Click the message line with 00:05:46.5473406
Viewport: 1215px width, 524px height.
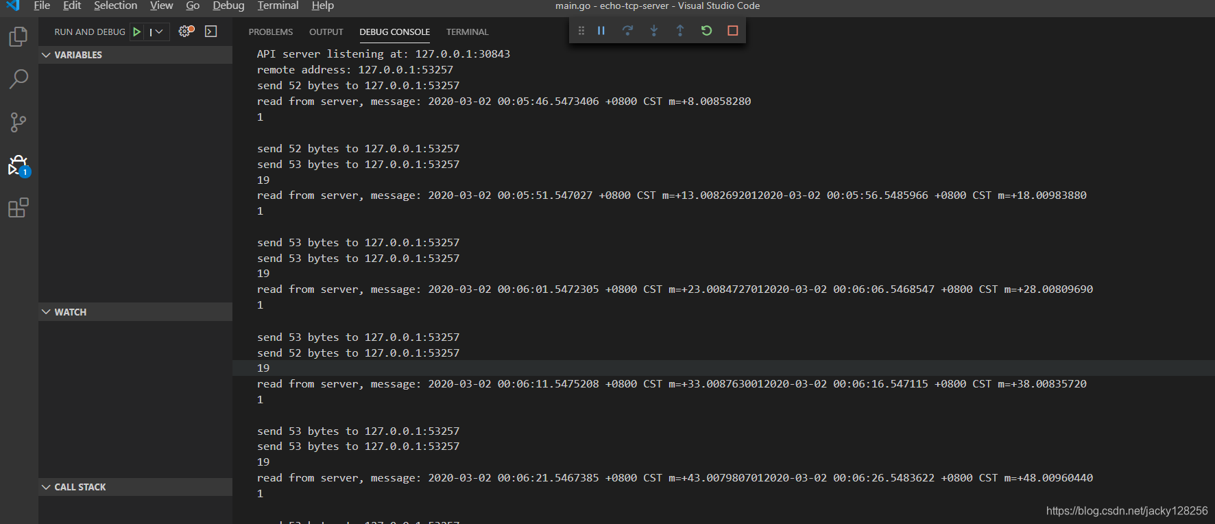(x=504, y=102)
